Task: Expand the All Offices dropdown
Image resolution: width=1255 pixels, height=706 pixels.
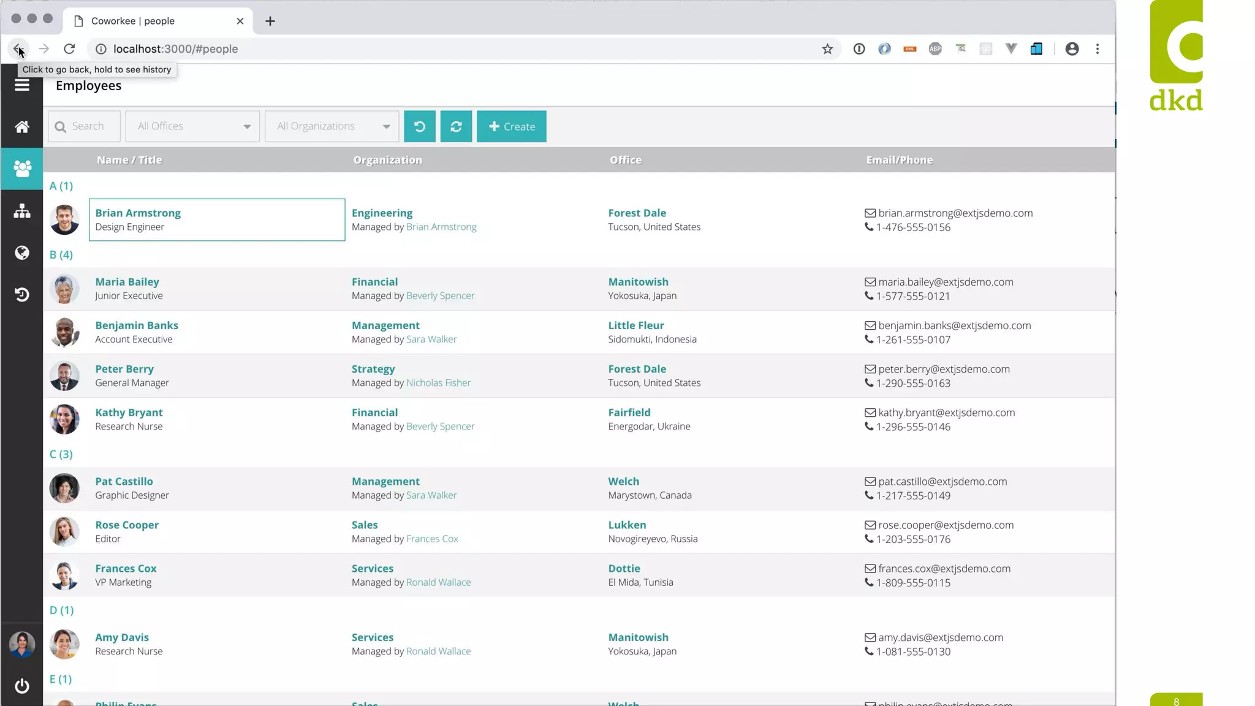Action: pyautogui.click(x=192, y=126)
